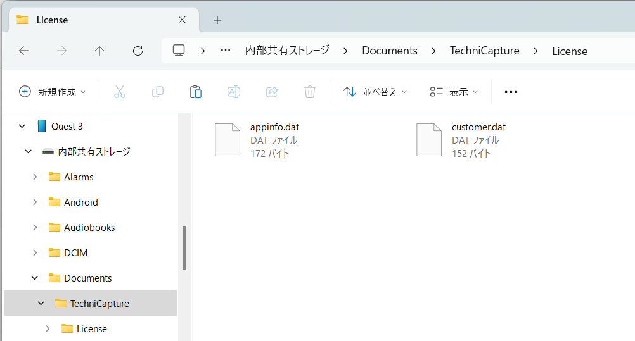The image size is (635, 341).
Task: Click the customer.dat file name
Action: pyautogui.click(x=478, y=127)
